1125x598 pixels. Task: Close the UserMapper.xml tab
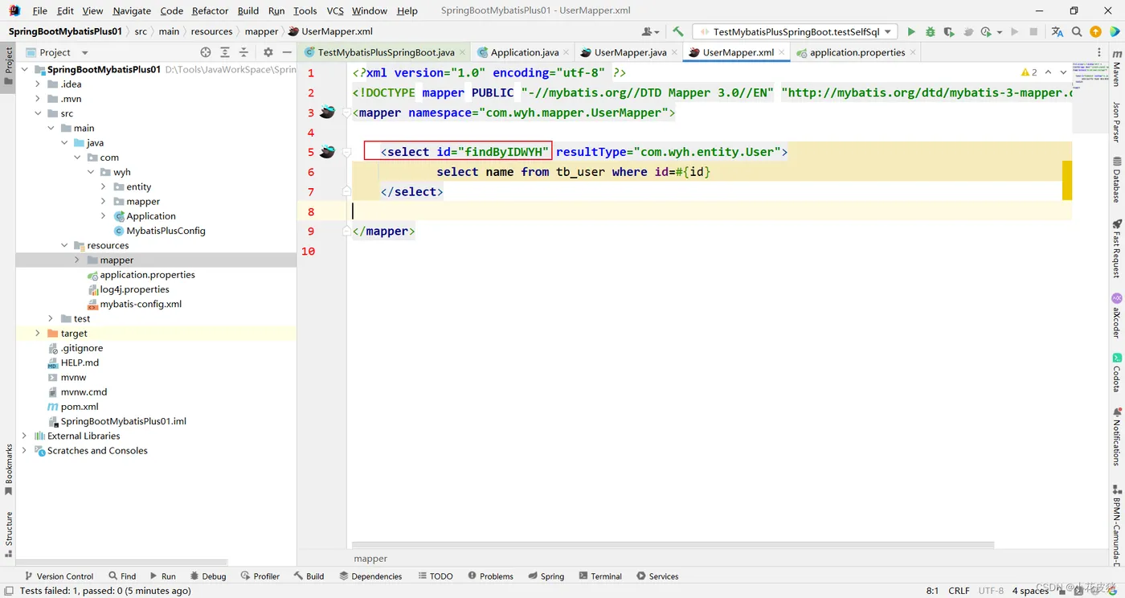[x=783, y=52]
